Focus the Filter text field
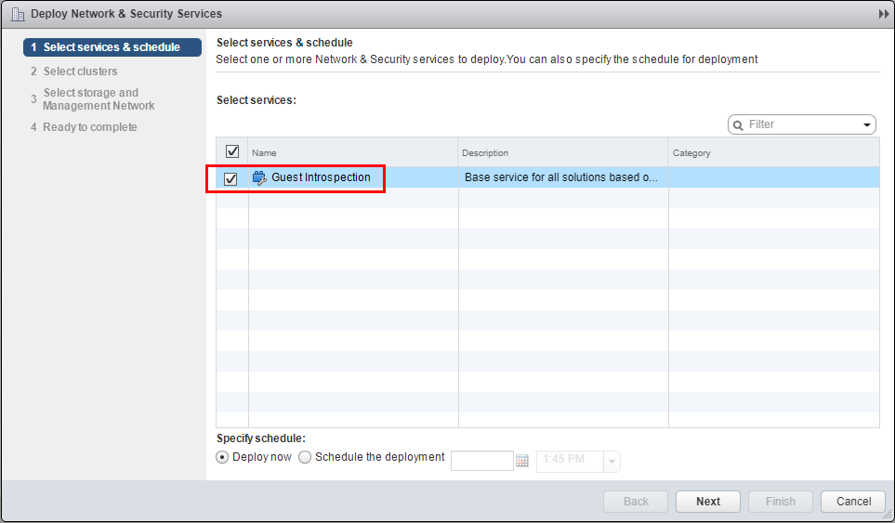Viewport: 895px width, 523px height. point(802,124)
